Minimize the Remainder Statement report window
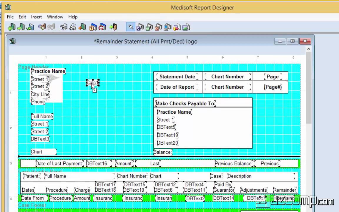Image resolution: width=339 pixels, height=212 pixels. pos(280,41)
